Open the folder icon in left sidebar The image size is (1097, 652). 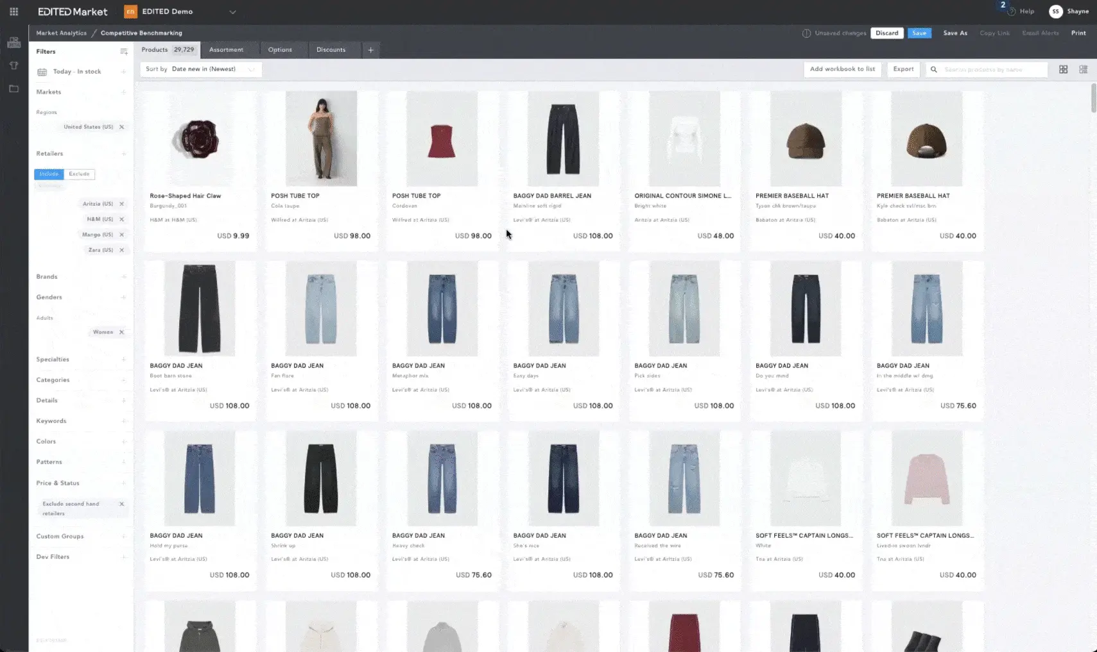13,88
